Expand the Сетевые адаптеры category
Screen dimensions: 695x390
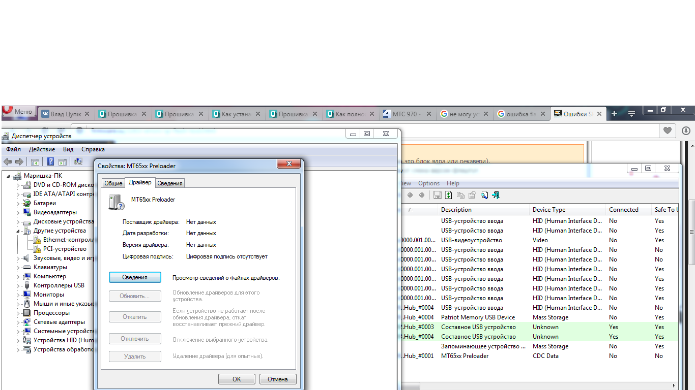18,322
